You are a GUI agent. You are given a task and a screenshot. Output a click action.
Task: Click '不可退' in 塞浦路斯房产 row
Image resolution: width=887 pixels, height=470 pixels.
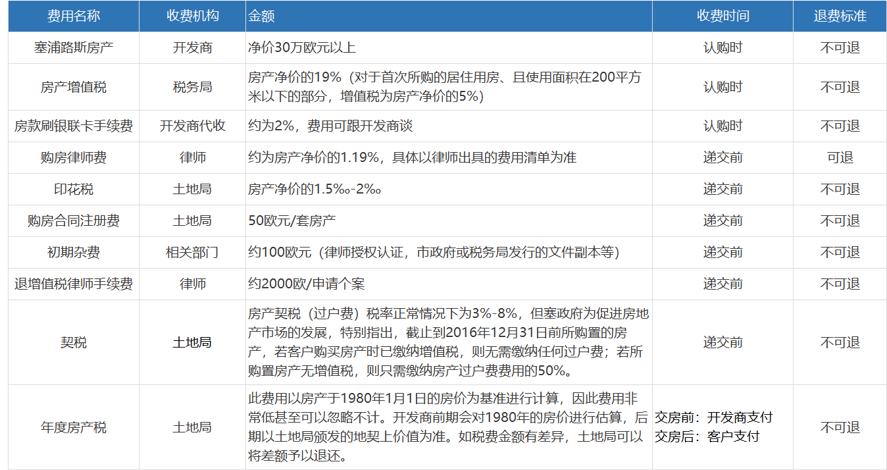click(x=840, y=47)
